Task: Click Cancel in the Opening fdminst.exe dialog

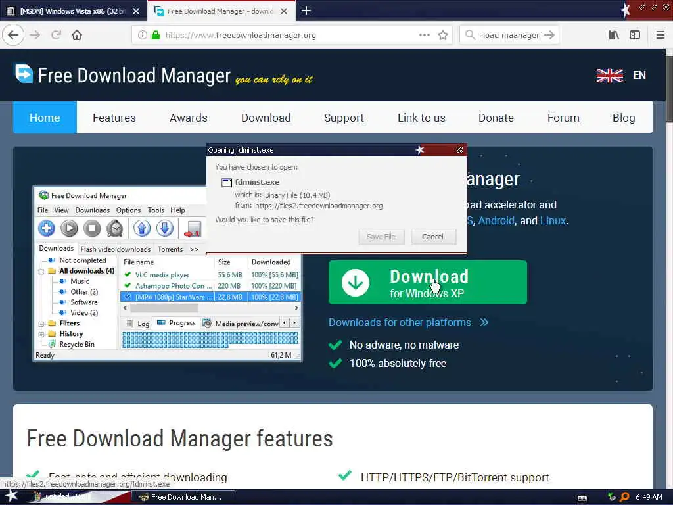Action: pos(432,237)
